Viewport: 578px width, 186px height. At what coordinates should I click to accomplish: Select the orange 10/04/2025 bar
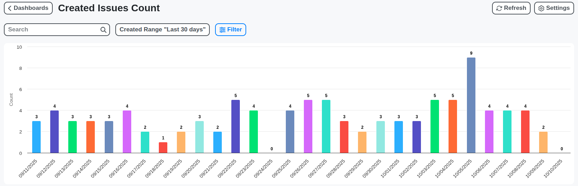pyautogui.click(x=453, y=126)
